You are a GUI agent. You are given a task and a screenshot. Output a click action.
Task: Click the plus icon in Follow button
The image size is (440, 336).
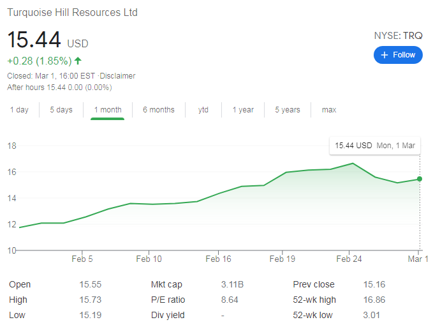click(x=385, y=55)
